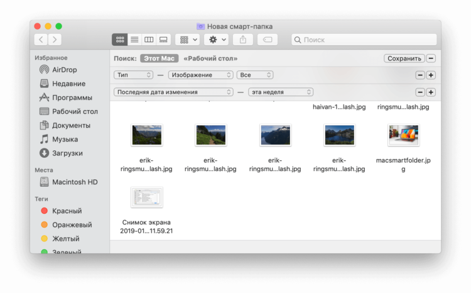Image resolution: width=471 pixels, height=293 pixels.
Task: Close the Finder window
Action: (37, 26)
